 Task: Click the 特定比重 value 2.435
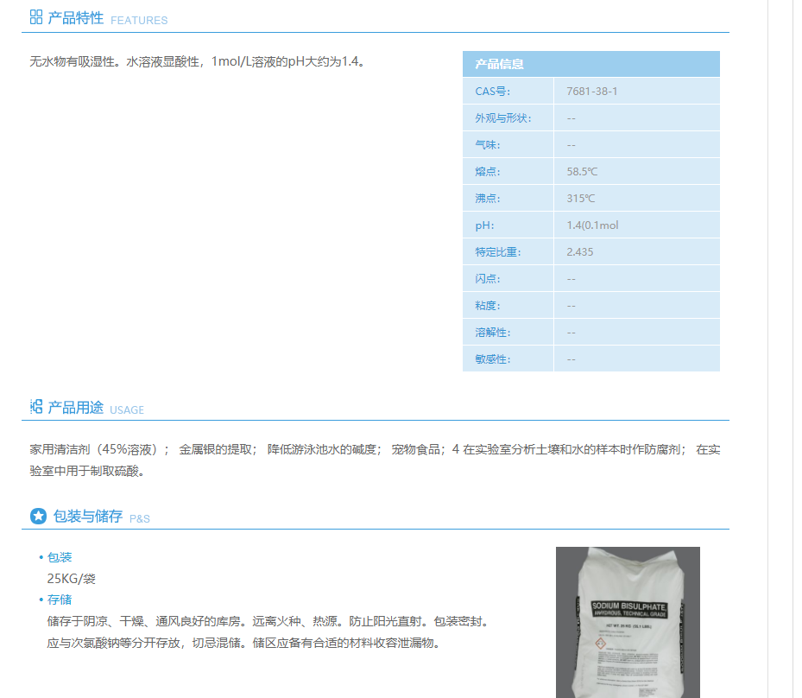579,251
